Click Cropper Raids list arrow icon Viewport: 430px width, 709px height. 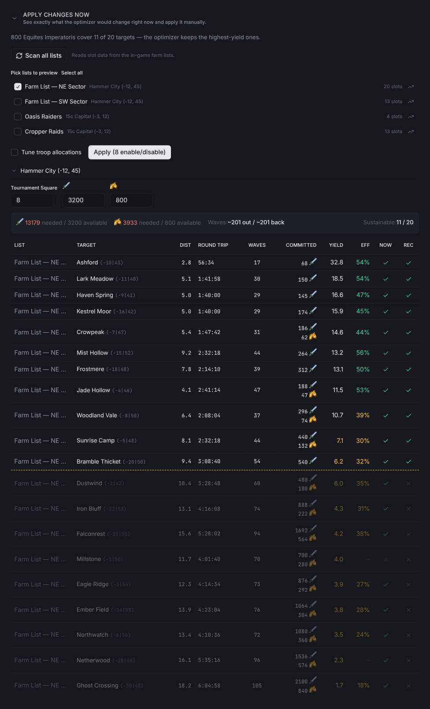coord(411,132)
